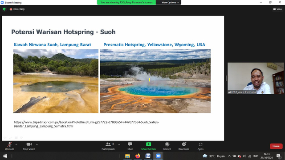Unmute the microphone
This screenshot has height=160, width=285.
(x=9, y=146)
